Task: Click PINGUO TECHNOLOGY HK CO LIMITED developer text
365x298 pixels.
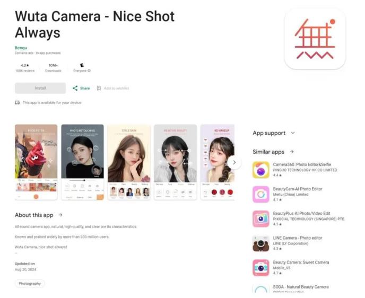Action: [x=305, y=170]
